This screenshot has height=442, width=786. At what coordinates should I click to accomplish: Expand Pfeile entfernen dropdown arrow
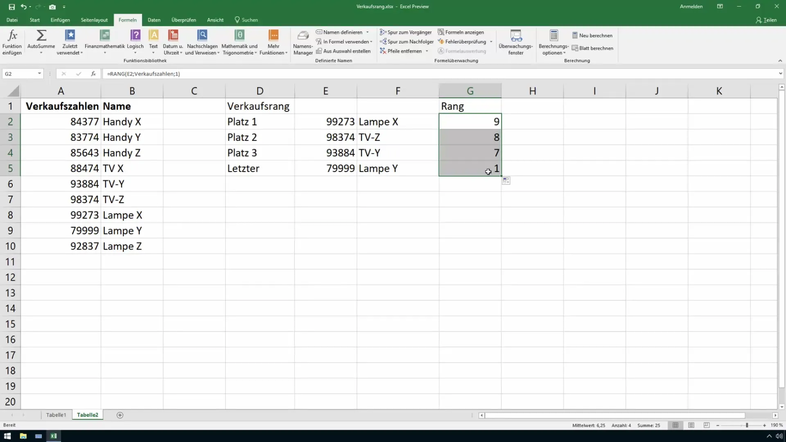coord(427,51)
